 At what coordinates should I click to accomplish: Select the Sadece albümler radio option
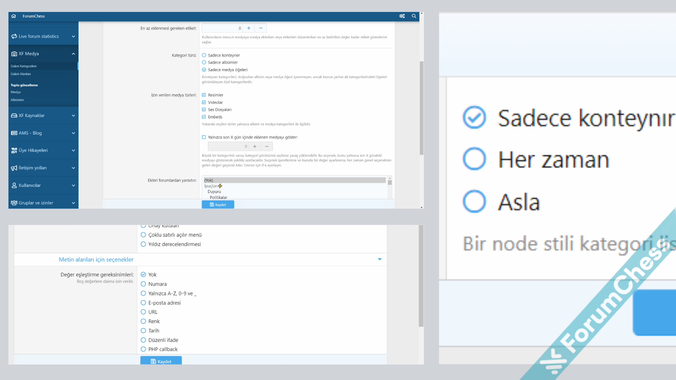[x=204, y=63]
